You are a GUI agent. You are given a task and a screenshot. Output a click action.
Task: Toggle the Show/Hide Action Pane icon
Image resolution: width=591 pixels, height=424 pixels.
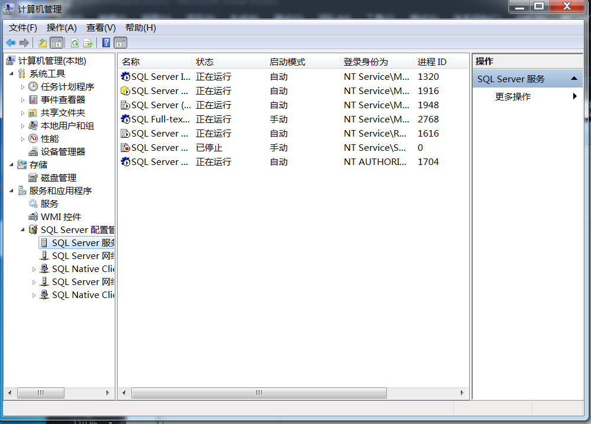[x=121, y=43]
